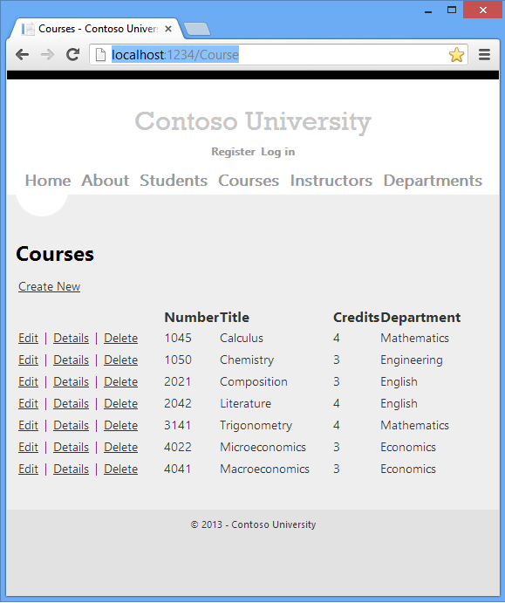The height and width of the screenshot is (603, 505).
Task: Close the Courses browser tab
Action: click(x=168, y=29)
